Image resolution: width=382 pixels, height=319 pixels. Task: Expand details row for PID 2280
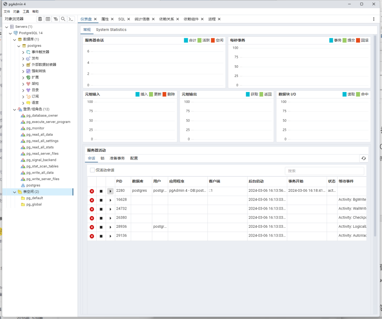[x=110, y=191]
